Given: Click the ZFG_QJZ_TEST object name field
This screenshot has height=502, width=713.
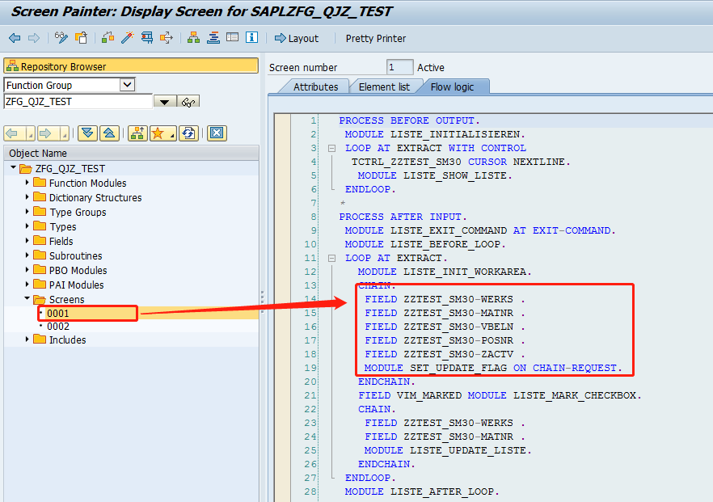Looking at the screenshot, I should [78, 101].
